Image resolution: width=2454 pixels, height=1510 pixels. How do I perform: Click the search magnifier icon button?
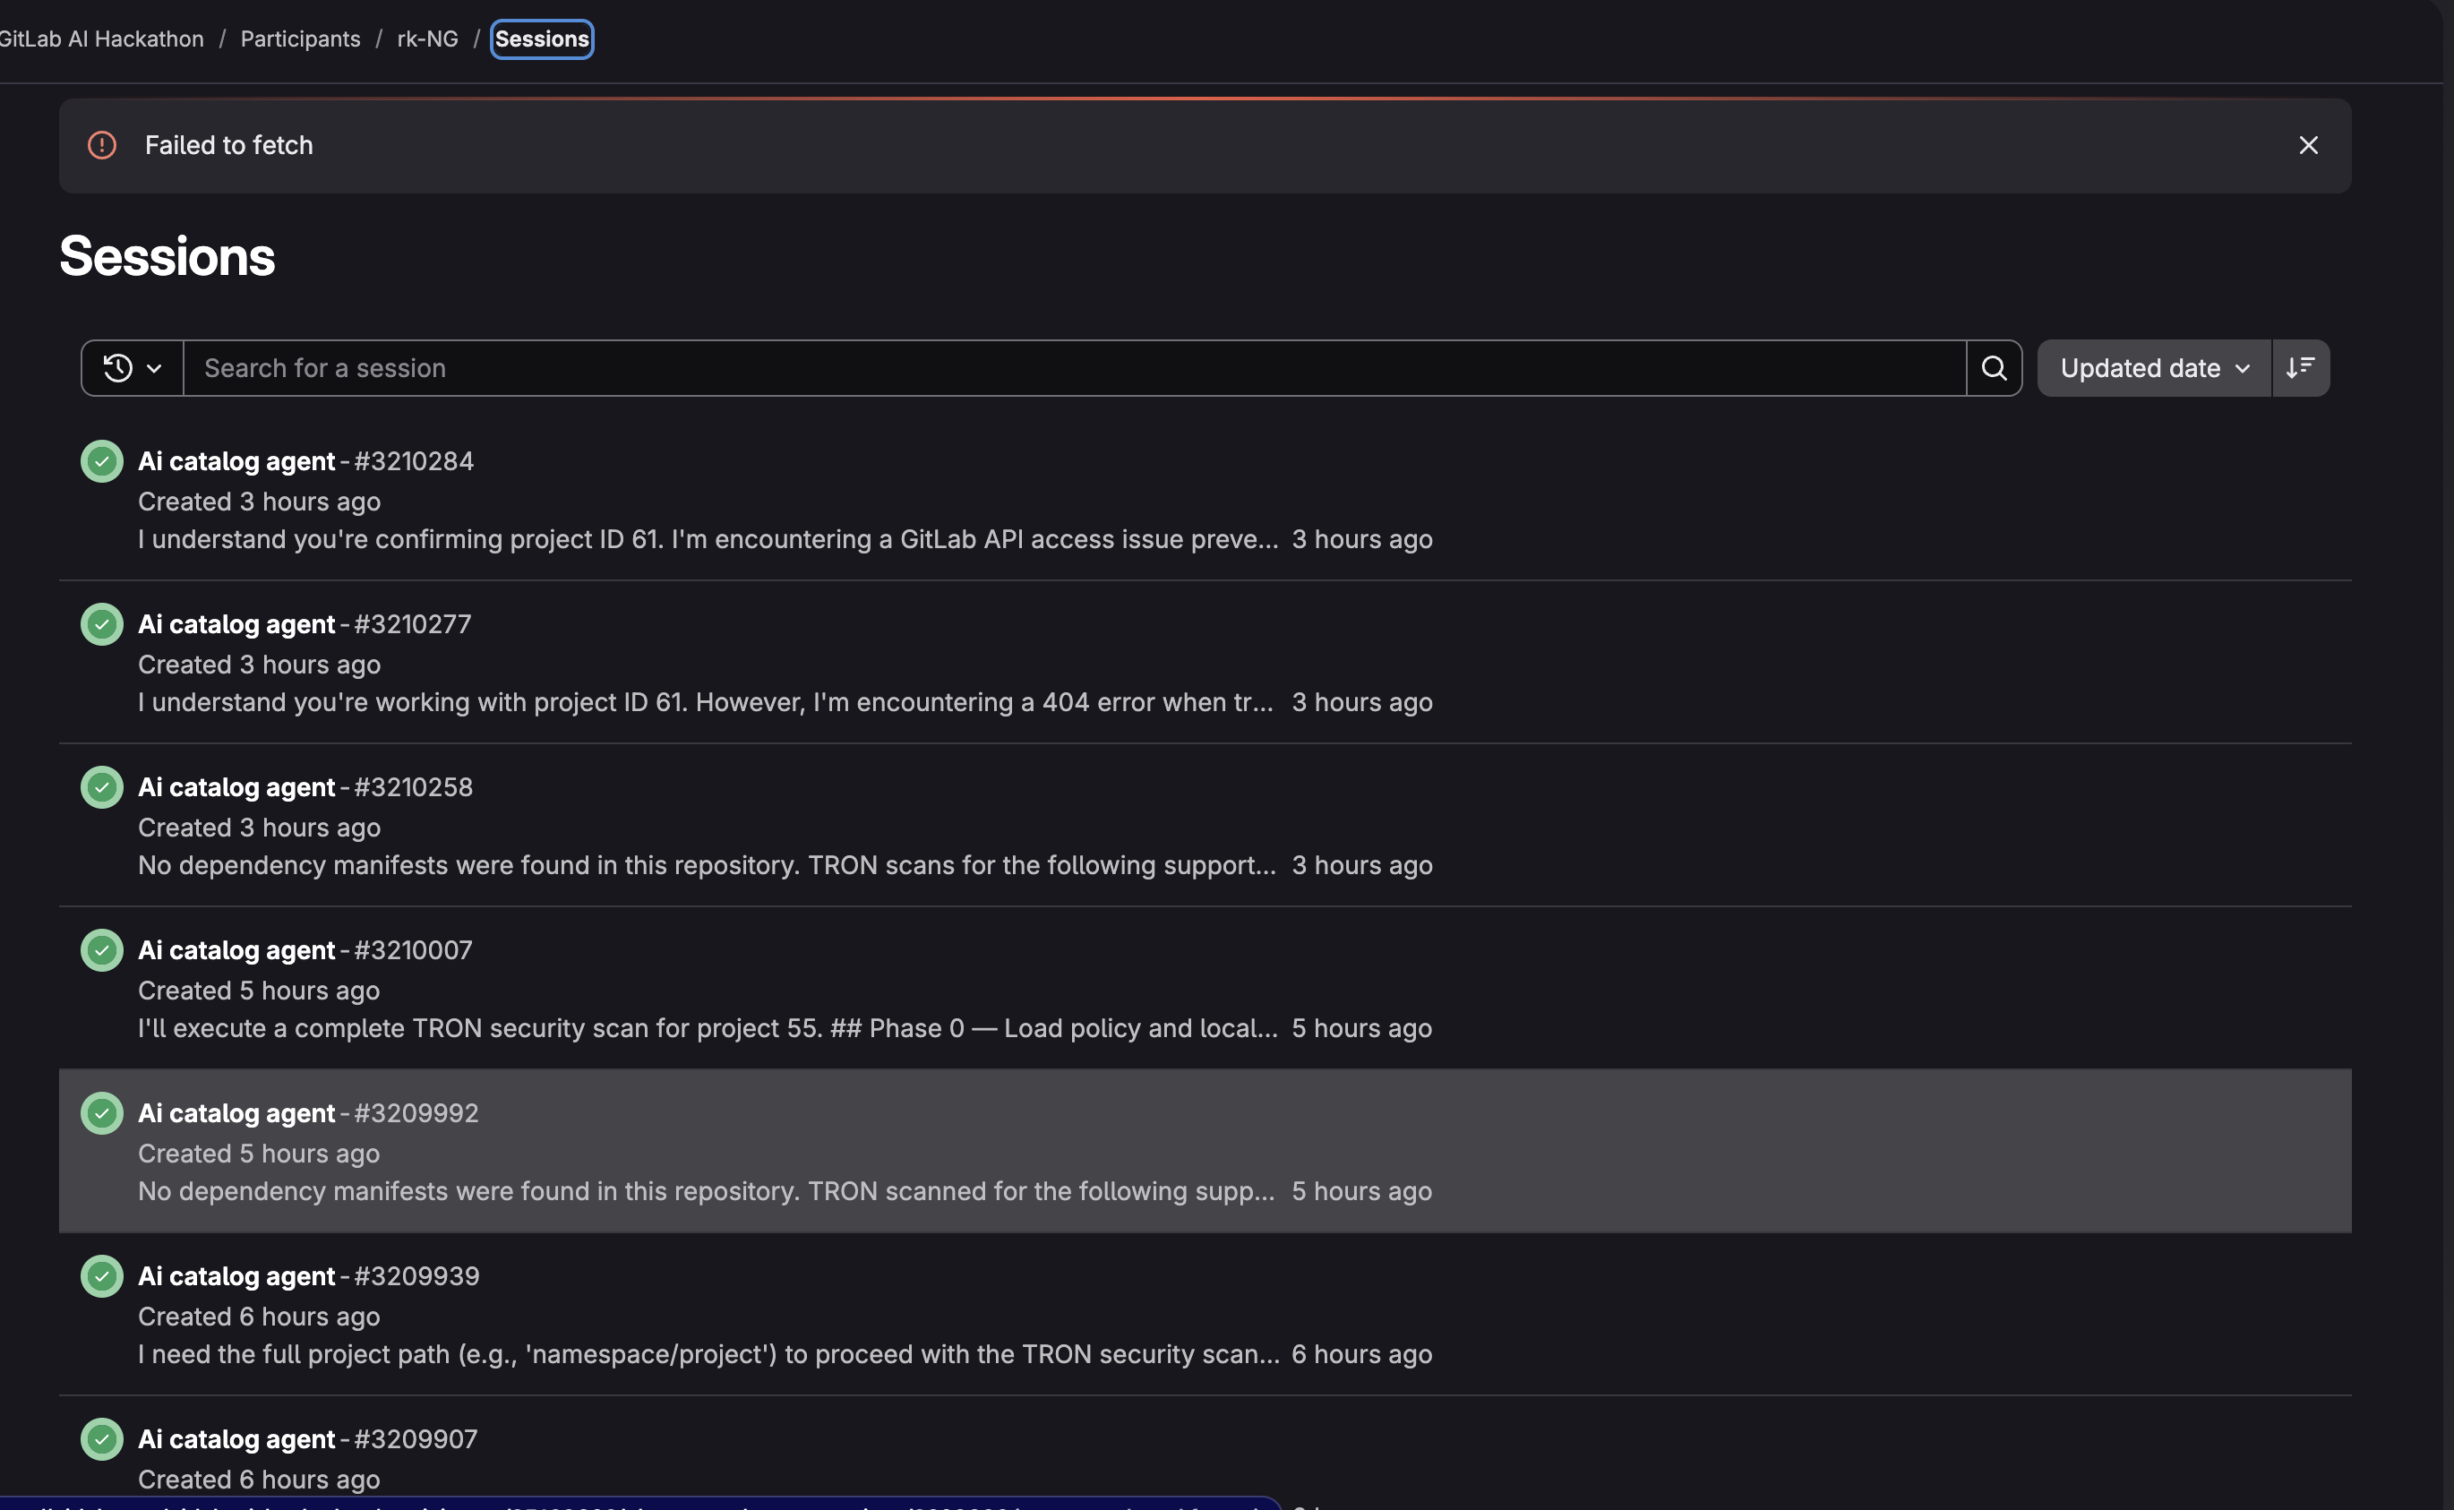click(x=1994, y=368)
